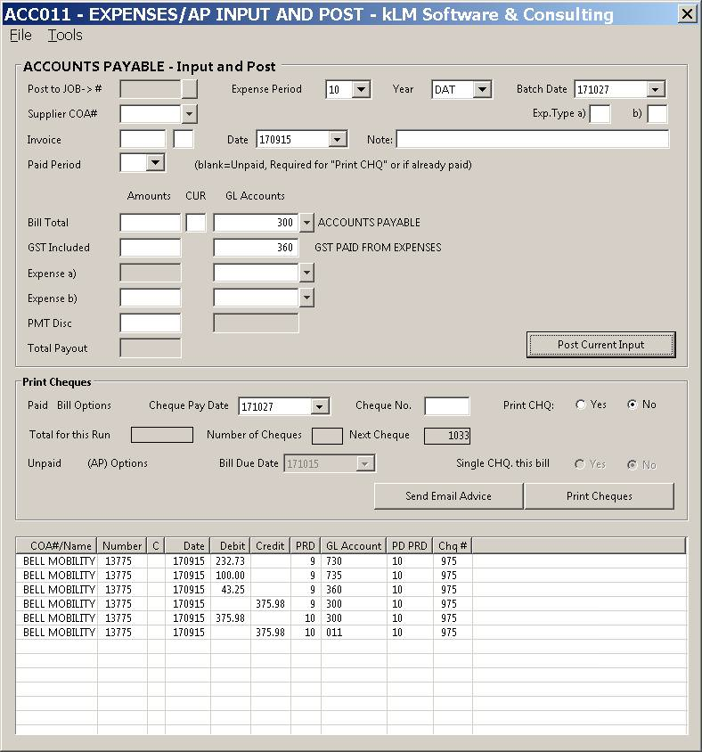Open the Year dropdown showing DAT

pos(482,89)
